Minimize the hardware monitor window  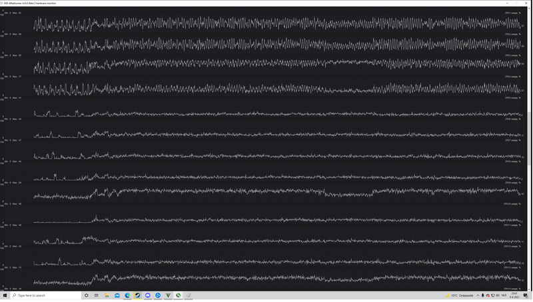507,3
